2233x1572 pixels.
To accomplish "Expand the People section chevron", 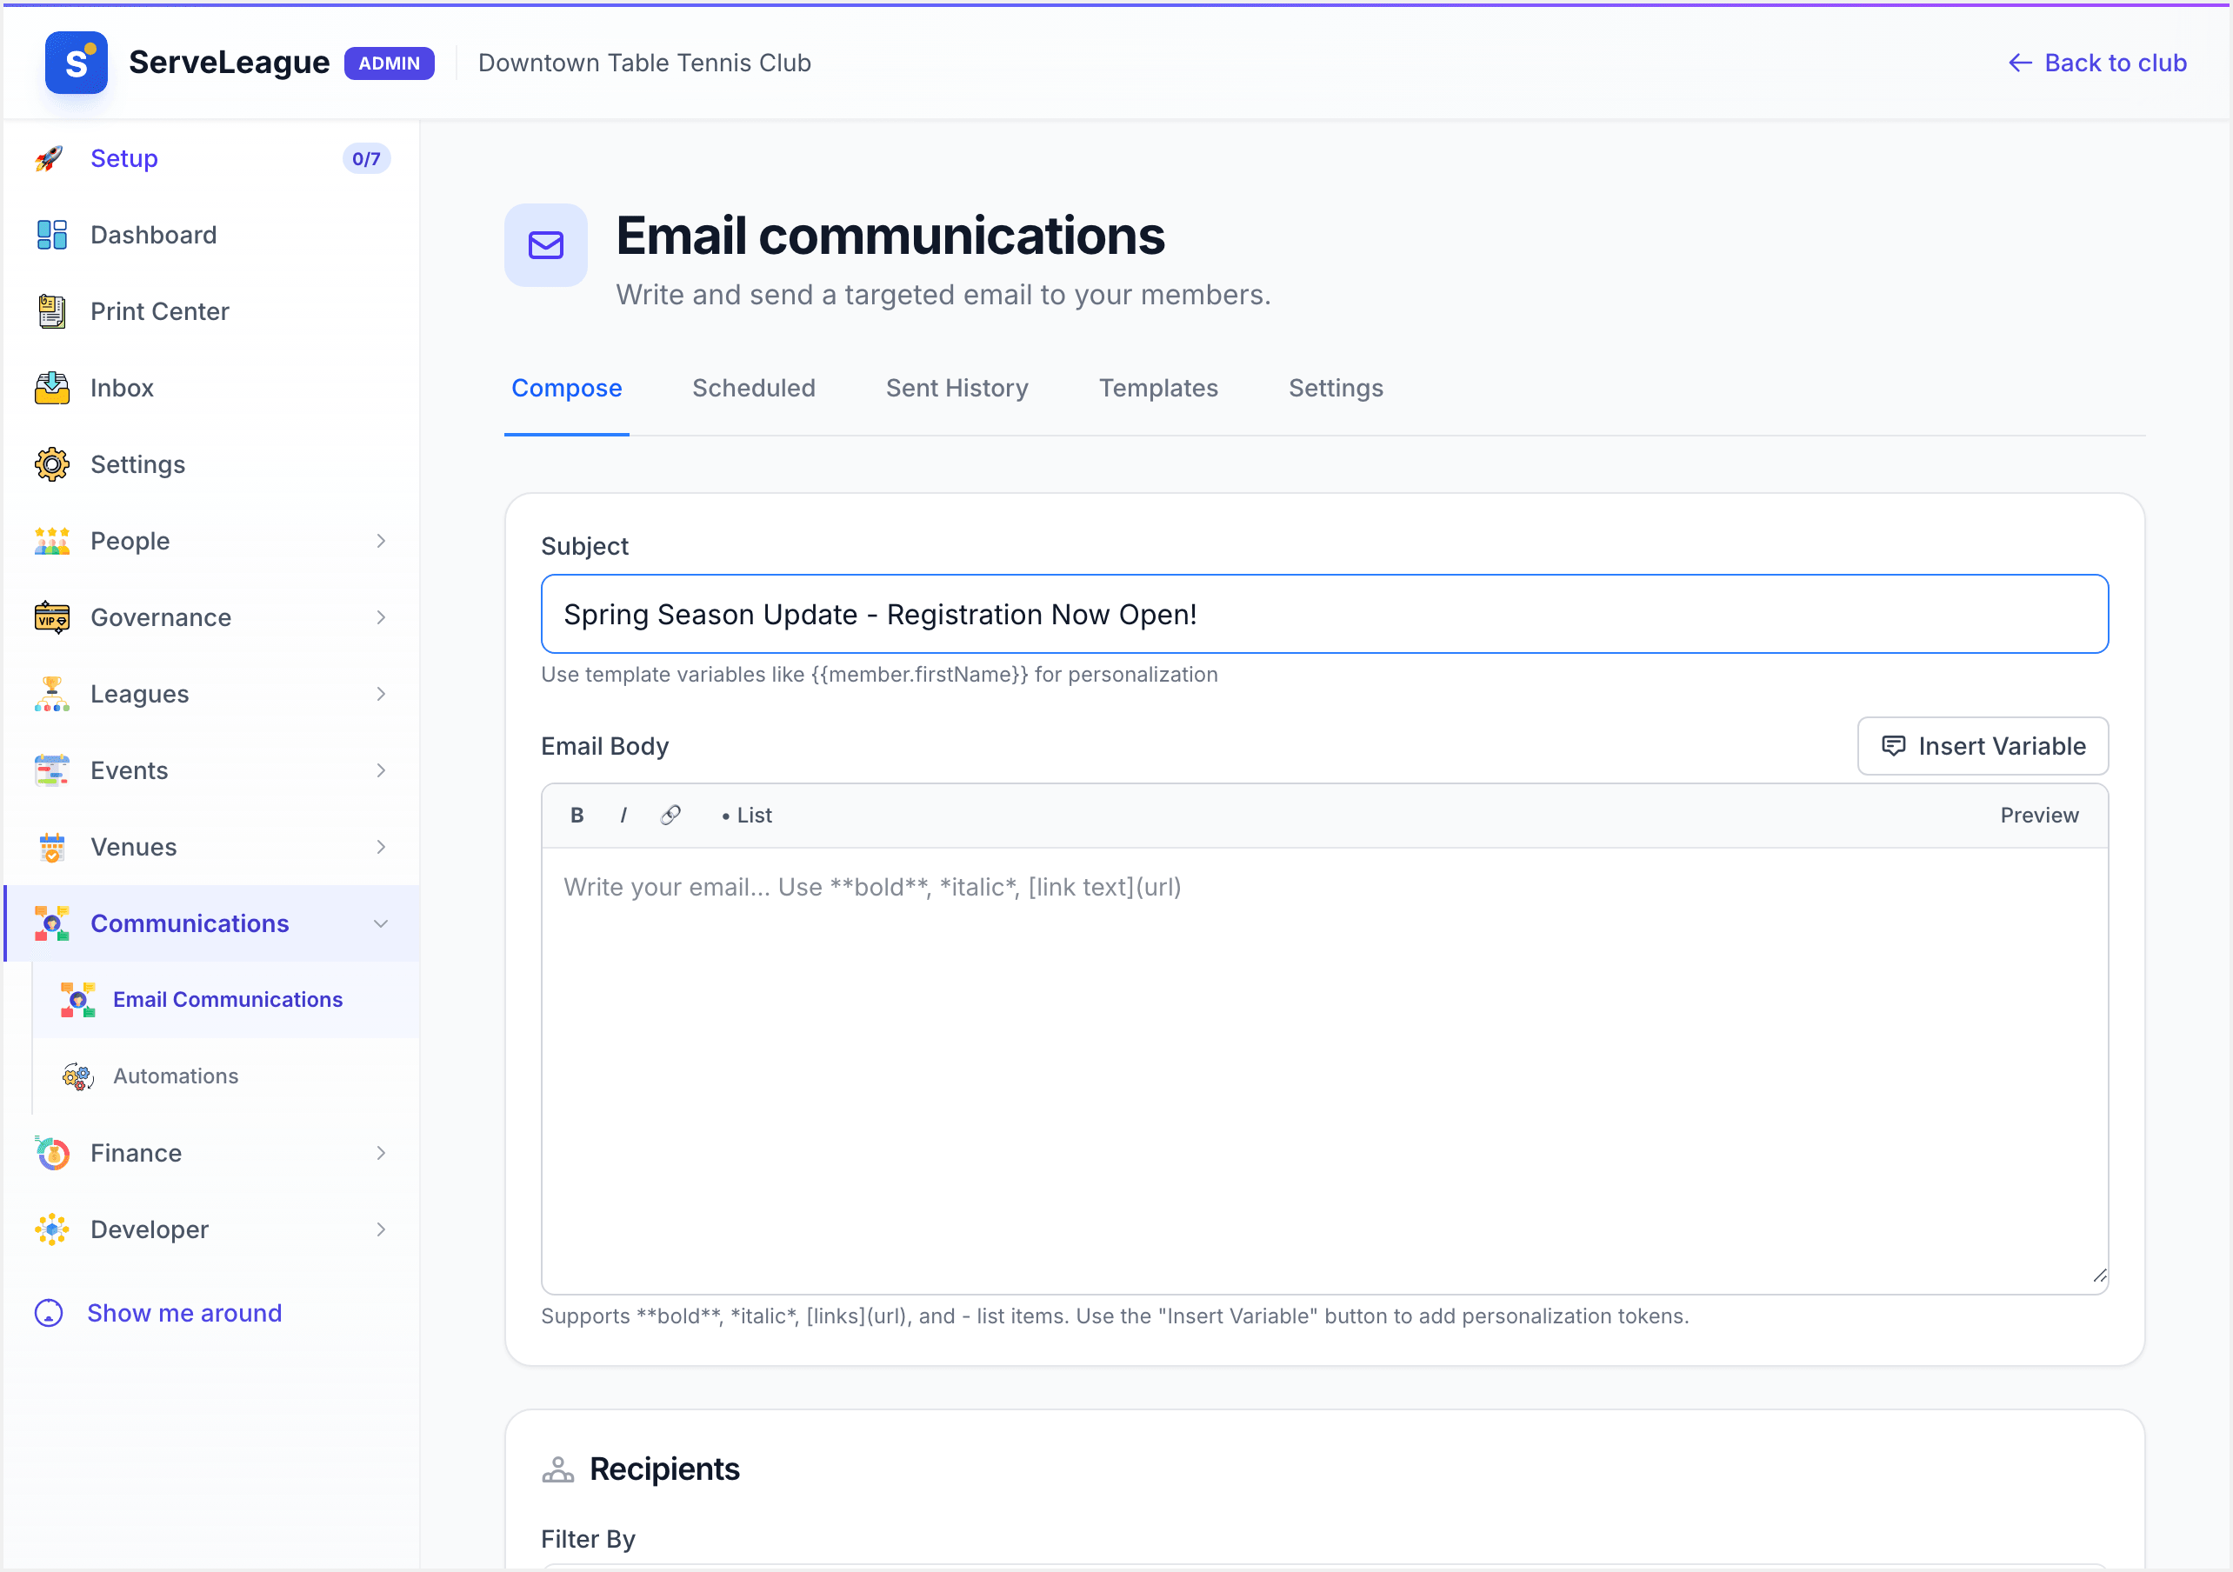I will click(380, 541).
